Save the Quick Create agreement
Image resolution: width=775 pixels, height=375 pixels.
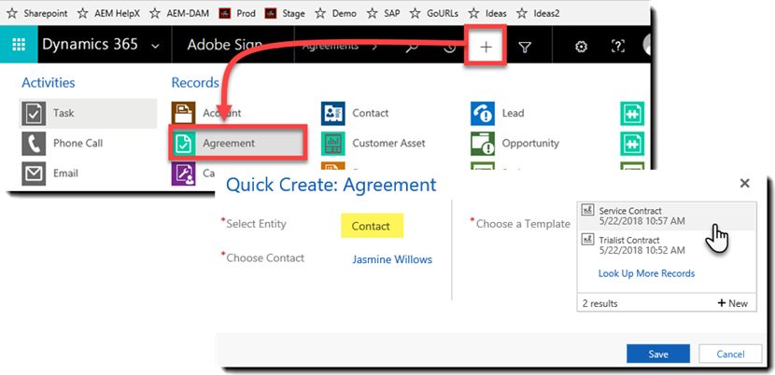[x=658, y=354]
